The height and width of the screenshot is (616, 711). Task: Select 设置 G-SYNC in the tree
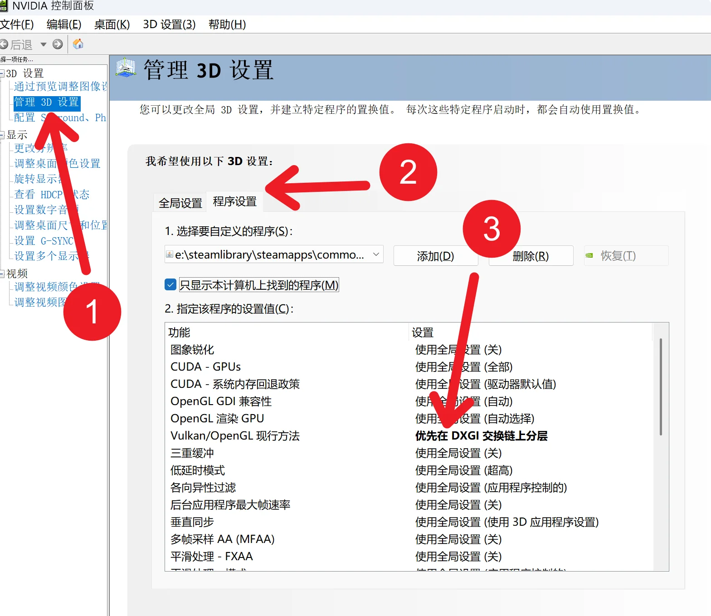coord(44,241)
